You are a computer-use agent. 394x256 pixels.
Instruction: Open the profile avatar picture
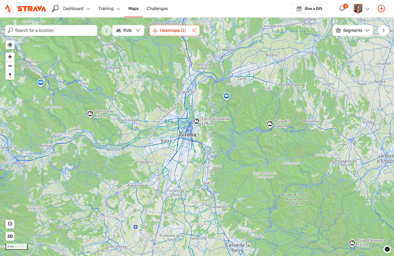click(x=358, y=9)
